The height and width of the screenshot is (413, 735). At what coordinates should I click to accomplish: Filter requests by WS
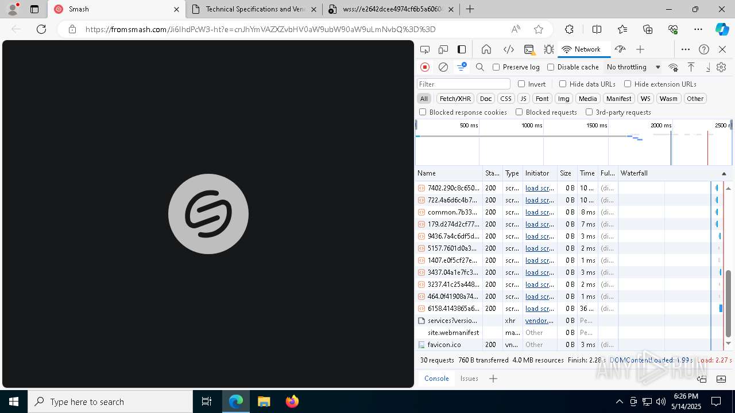tap(646, 99)
